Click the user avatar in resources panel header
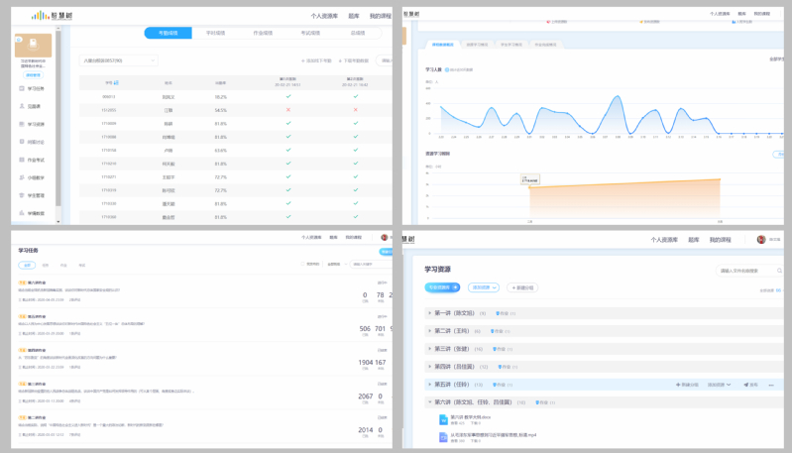Viewport: 792px width, 453px height. tap(760, 240)
